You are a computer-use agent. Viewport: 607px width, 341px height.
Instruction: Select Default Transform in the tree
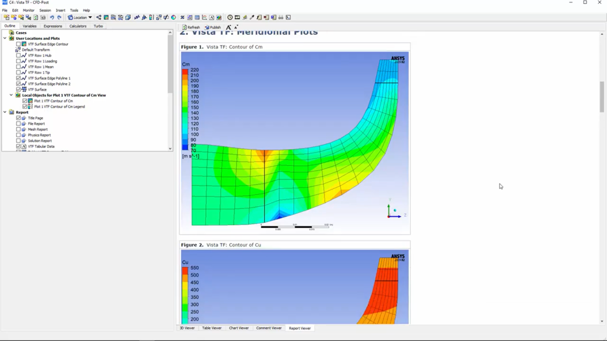tap(36, 50)
